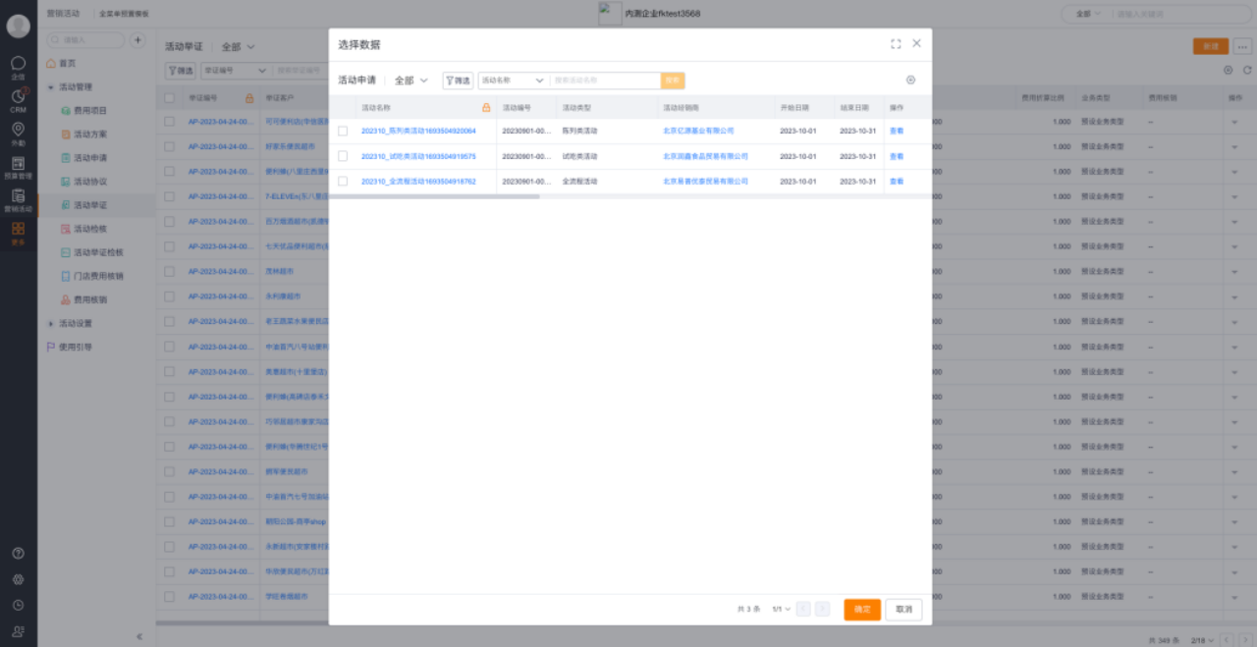This screenshot has width=1257, height=647.
Task: Open 营销活动 clipboard icon in left rail
Action: (18, 195)
